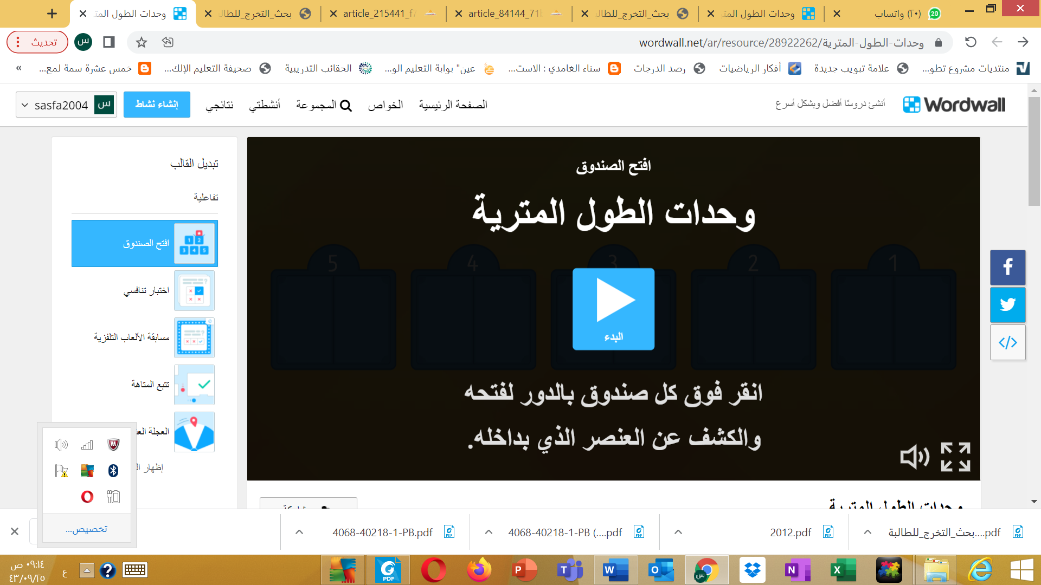Open sasfa2004 account dropdown
The height and width of the screenshot is (585, 1041).
point(66,105)
